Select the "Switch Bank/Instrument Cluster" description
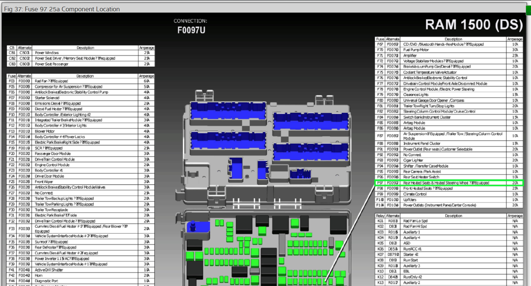 427,117
